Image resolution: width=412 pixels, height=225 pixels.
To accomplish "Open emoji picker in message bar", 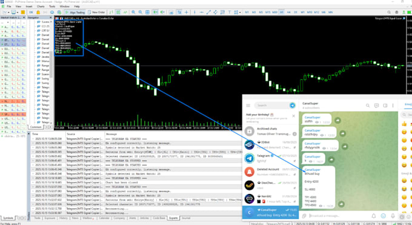I will (384, 216).
